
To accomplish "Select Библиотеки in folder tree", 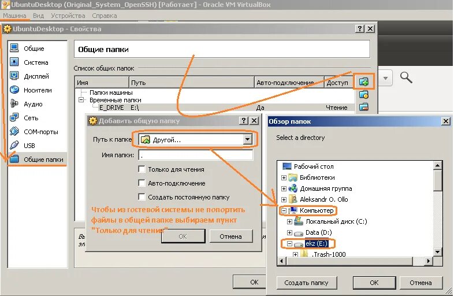I will pyautogui.click(x=317, y=177).
